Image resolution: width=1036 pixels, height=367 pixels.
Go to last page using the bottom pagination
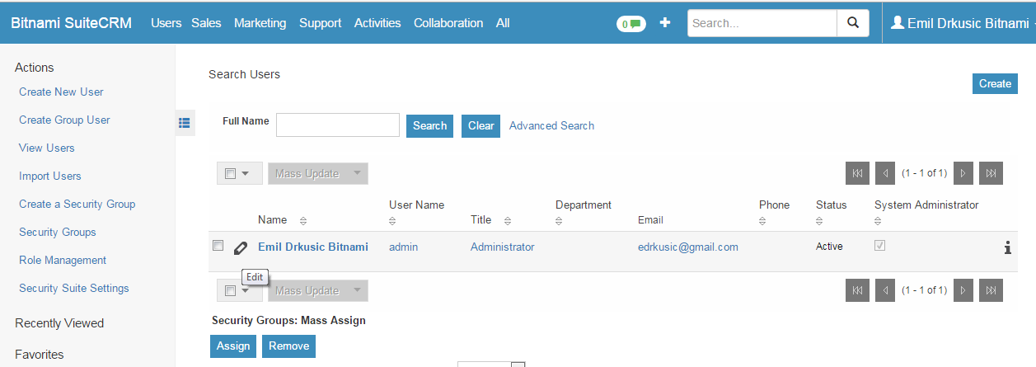pyautogui.click(x=991, y=290)
